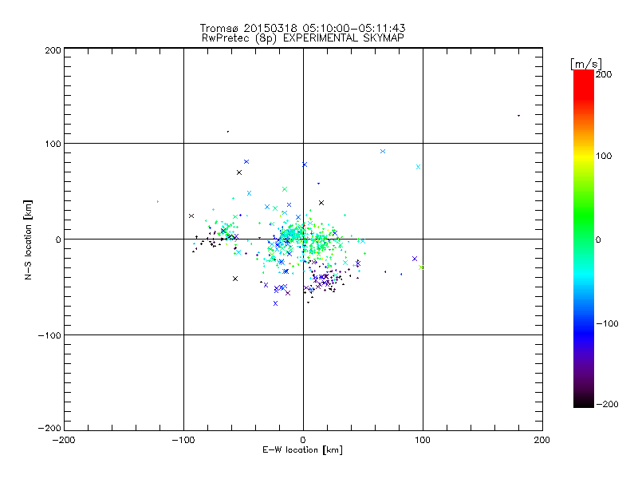This screenshot has width=638, height=479.
Task: Click the isolated black dot at far upper right
Action: pyautogui.click(x=518, y=116)
